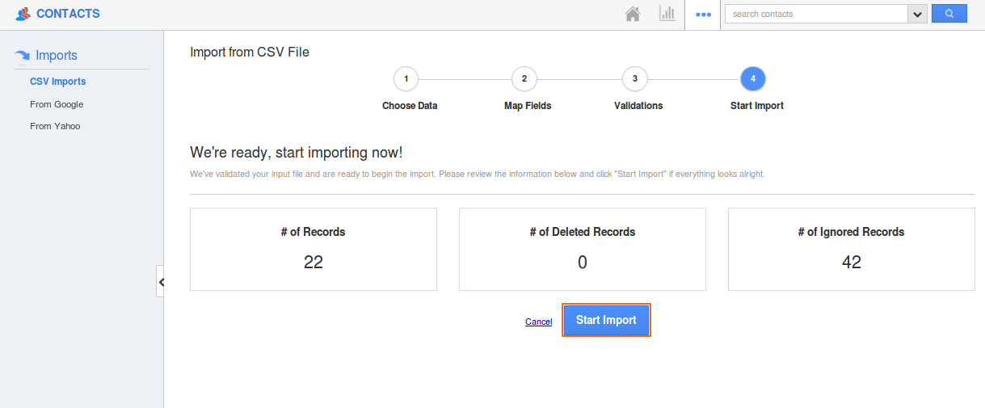Click the Contacts app logo icon
The height and width of the screenshot is (408, 985).
point(23,14)
